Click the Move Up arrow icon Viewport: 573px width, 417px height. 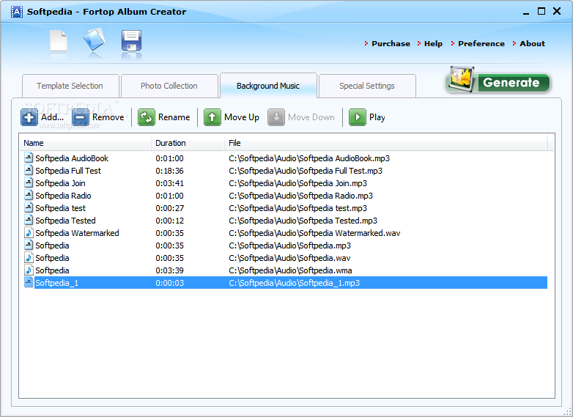(x=212, y=117)
